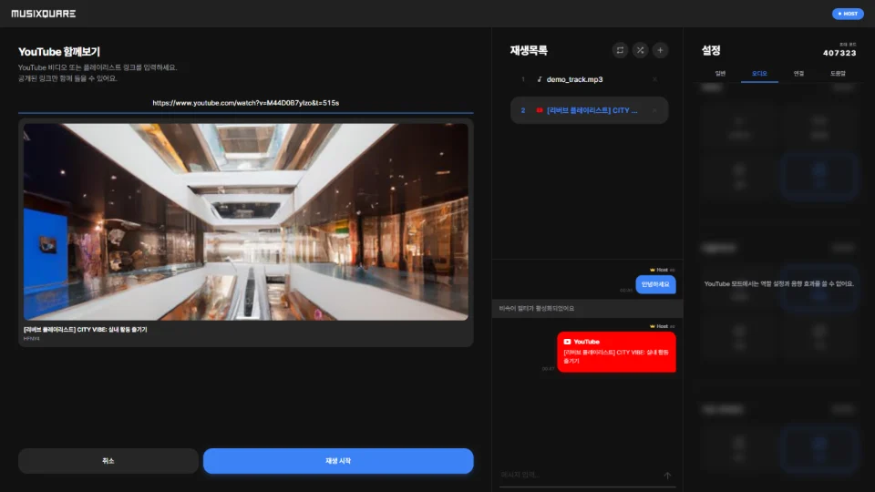Click the send arrow in the chat box
This screenshot has width=875, height=492.
666,475
